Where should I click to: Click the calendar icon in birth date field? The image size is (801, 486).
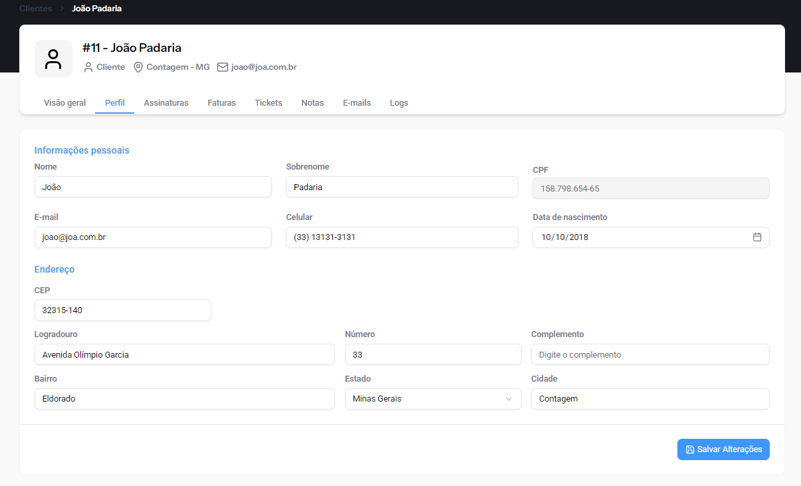click(x=756, y=237)
